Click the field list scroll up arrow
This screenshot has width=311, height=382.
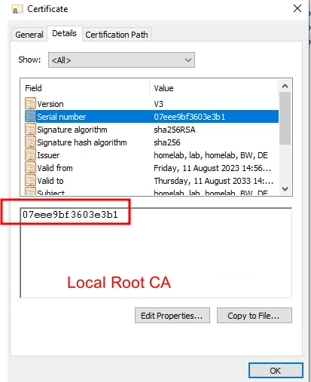coord(285,86)
